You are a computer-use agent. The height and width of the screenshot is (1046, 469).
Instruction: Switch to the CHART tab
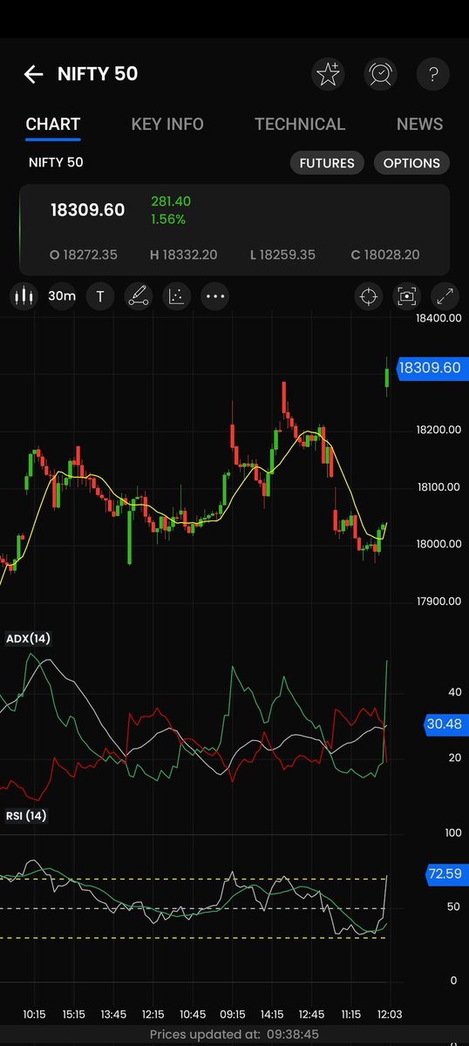53,125
